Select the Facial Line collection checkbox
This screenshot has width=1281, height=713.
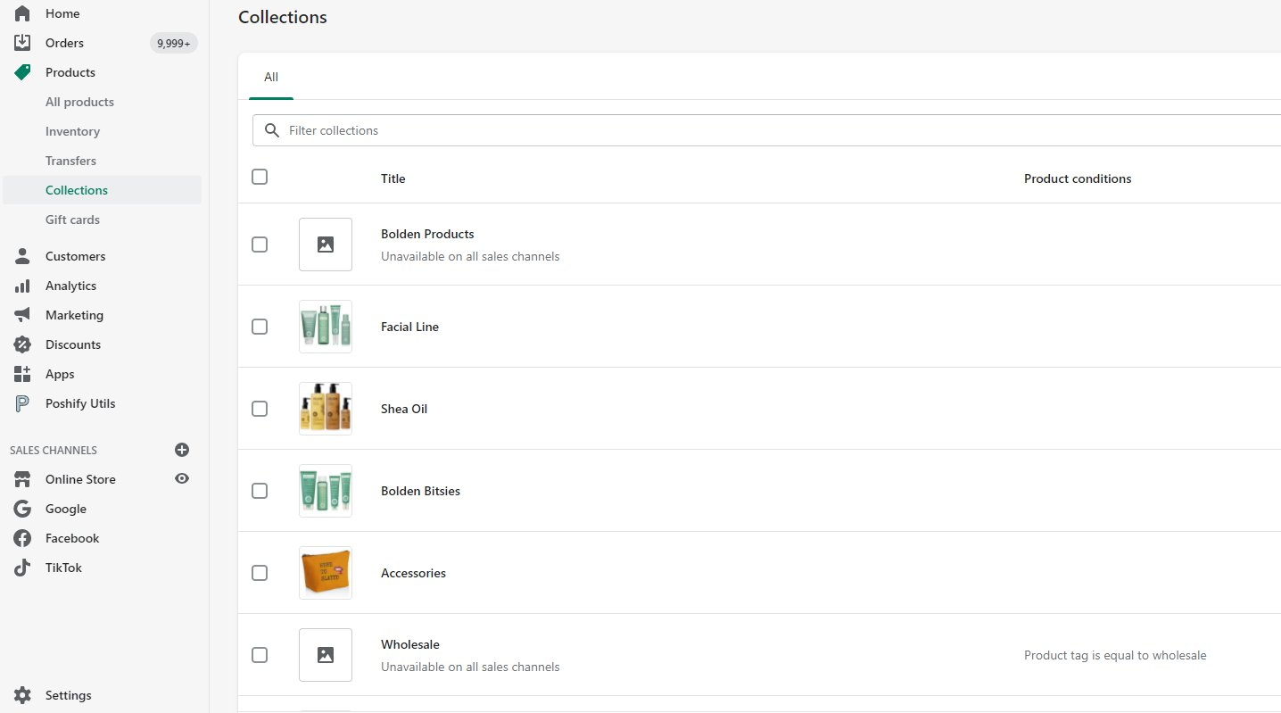point(260,327)
